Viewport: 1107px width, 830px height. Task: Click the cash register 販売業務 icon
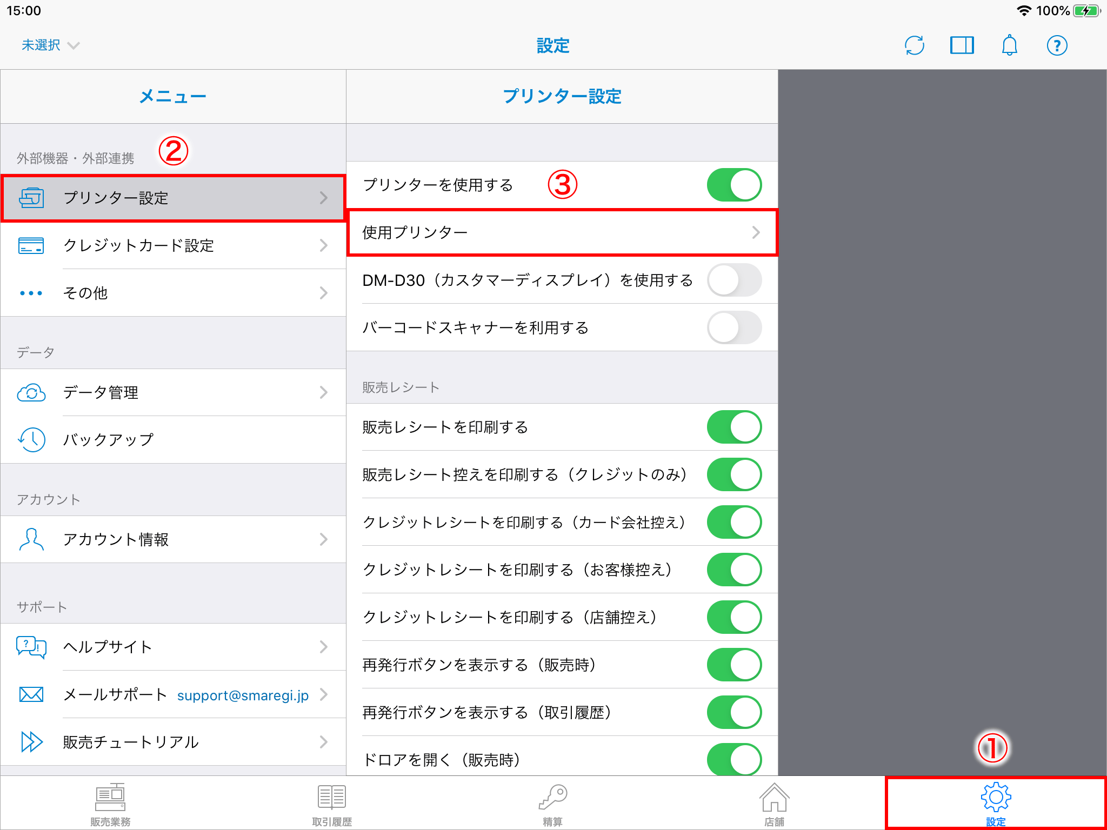tap(110, 796)
